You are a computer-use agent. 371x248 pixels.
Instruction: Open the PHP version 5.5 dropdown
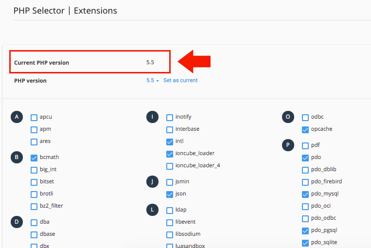[x=153, y=81]
